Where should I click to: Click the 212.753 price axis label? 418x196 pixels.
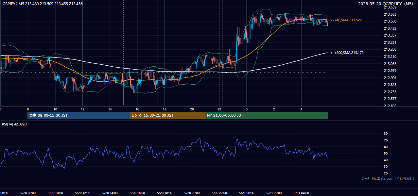[390, 92]
